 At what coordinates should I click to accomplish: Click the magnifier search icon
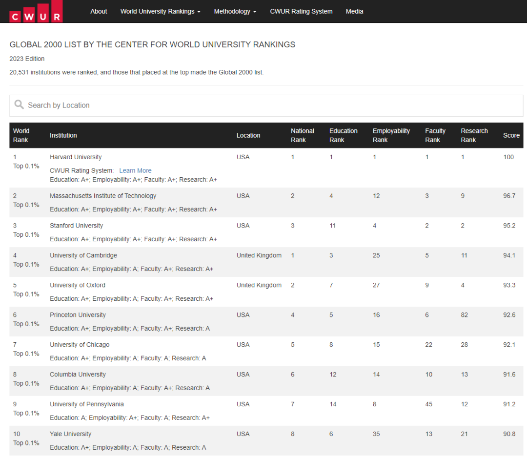[x=19, y=105]
